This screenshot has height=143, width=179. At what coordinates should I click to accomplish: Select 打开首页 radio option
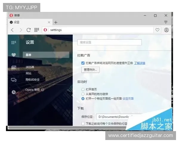[x=83, y=89]
